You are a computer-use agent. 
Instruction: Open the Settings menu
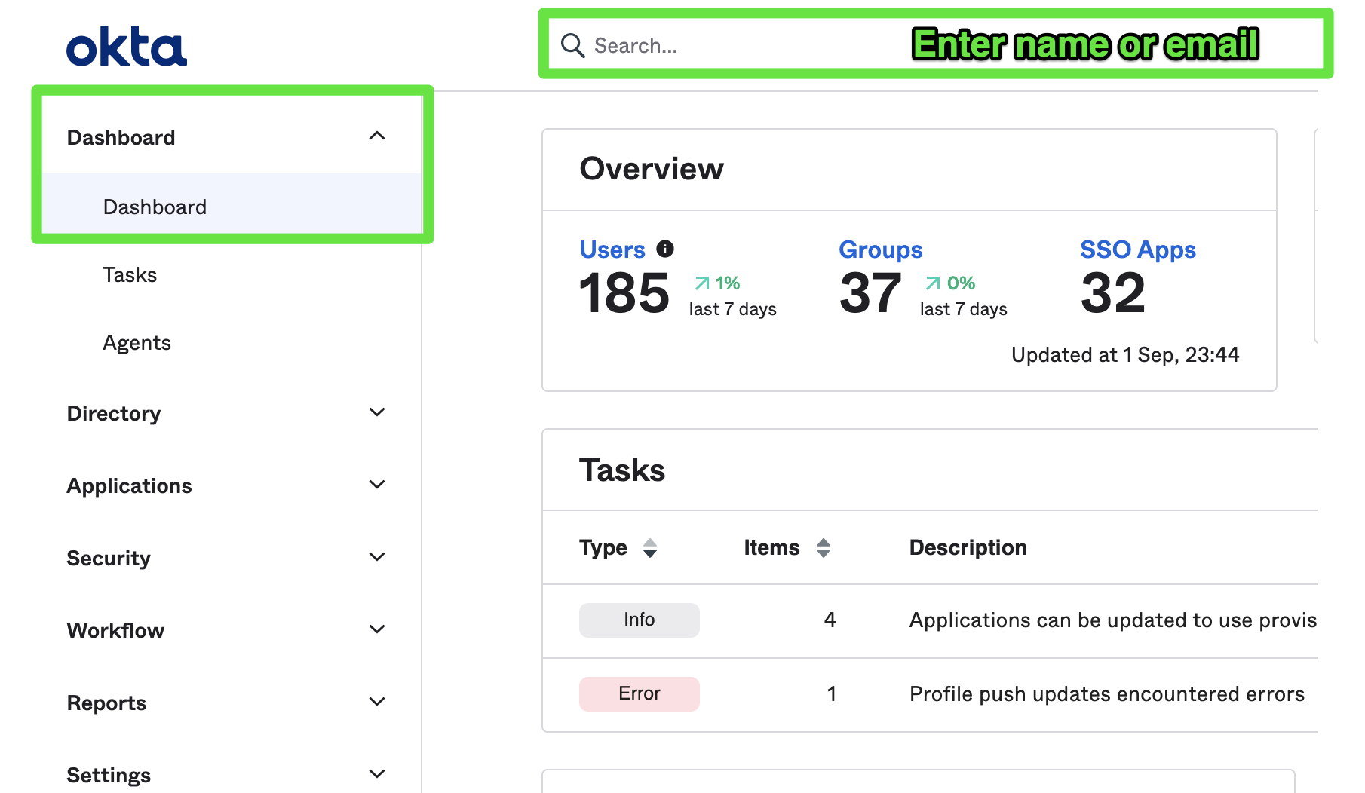pos(109,775)
